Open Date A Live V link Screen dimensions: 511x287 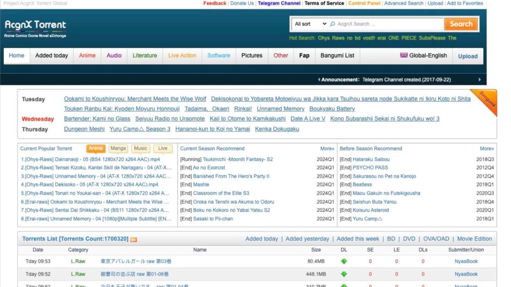pos(308,119)
